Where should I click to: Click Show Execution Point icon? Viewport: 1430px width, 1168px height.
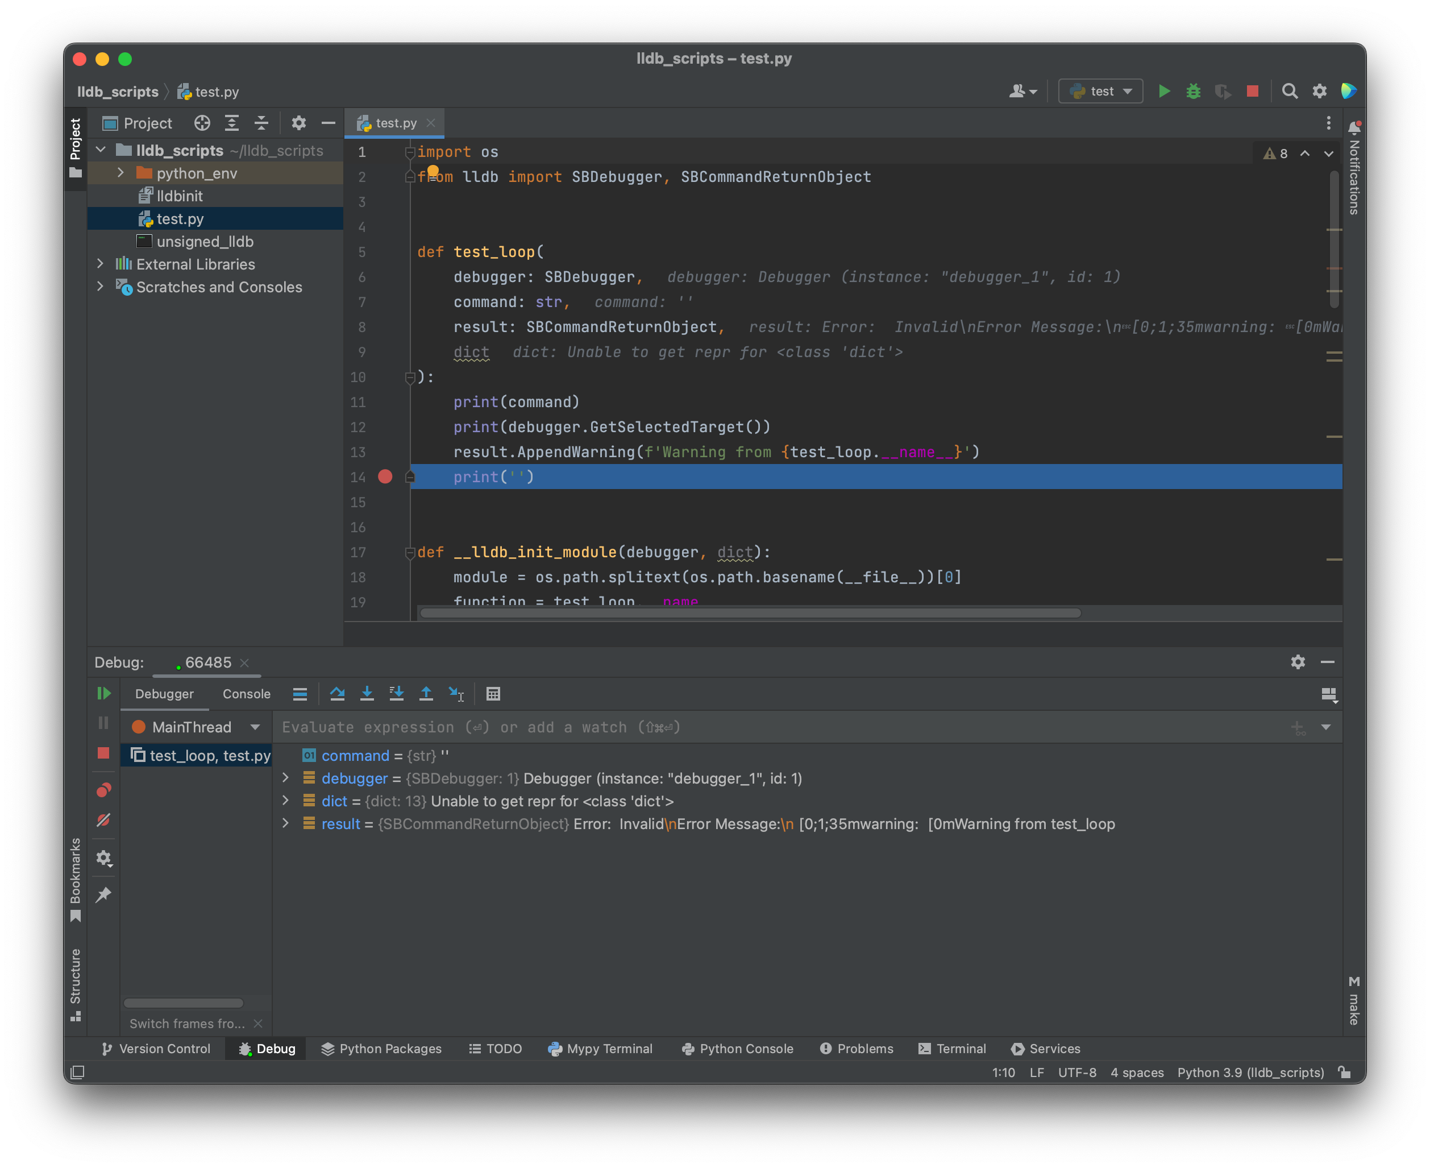click(300, 694)
